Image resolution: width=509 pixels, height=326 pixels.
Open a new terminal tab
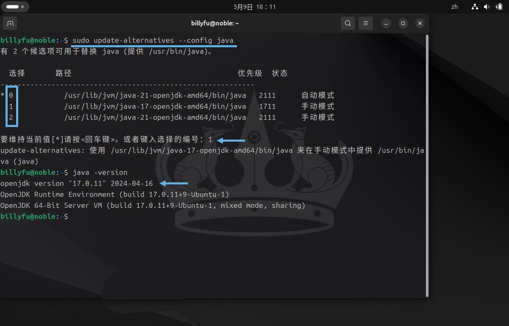11,23
